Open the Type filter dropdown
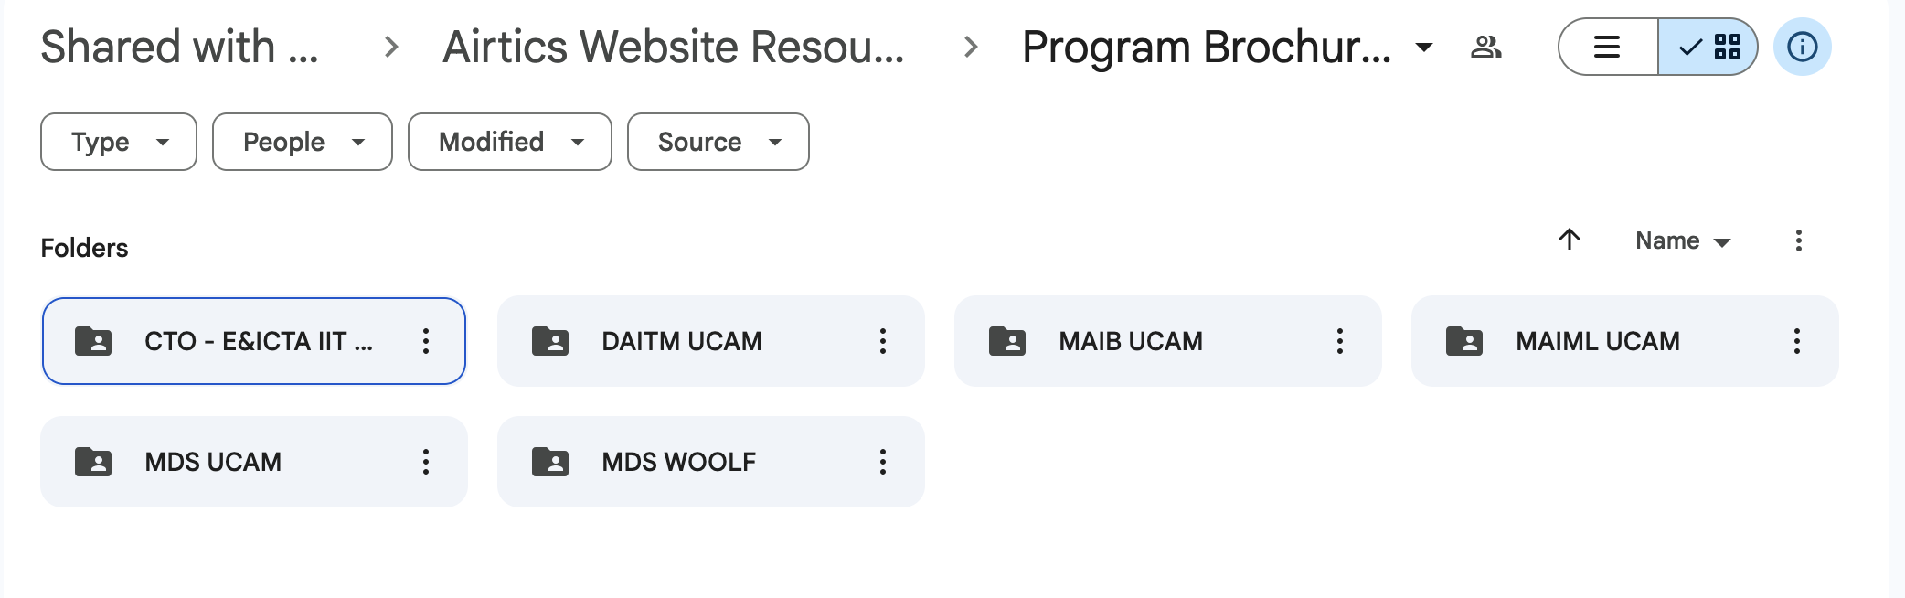 pos(119,142)
